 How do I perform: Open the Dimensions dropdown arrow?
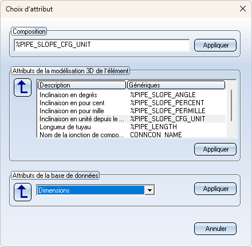(149, 190)
